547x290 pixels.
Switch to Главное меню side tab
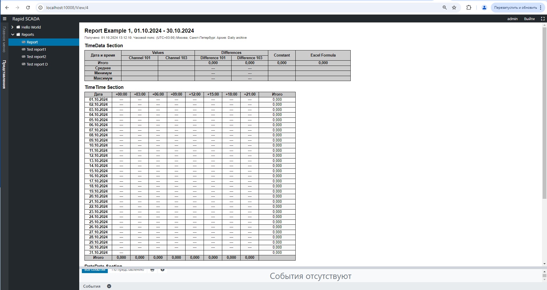tap(4, 39)
